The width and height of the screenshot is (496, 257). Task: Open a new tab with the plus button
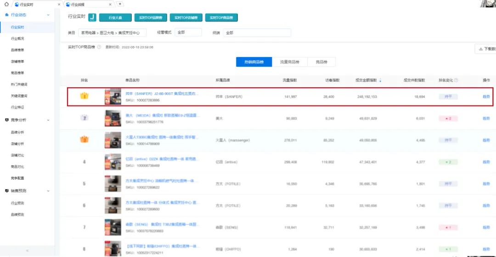click(x=120, y=4)
